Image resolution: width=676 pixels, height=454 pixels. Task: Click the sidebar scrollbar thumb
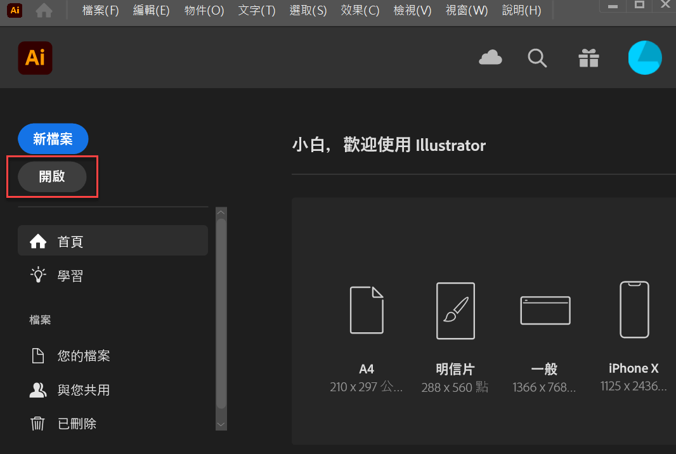tap(221, 313)
